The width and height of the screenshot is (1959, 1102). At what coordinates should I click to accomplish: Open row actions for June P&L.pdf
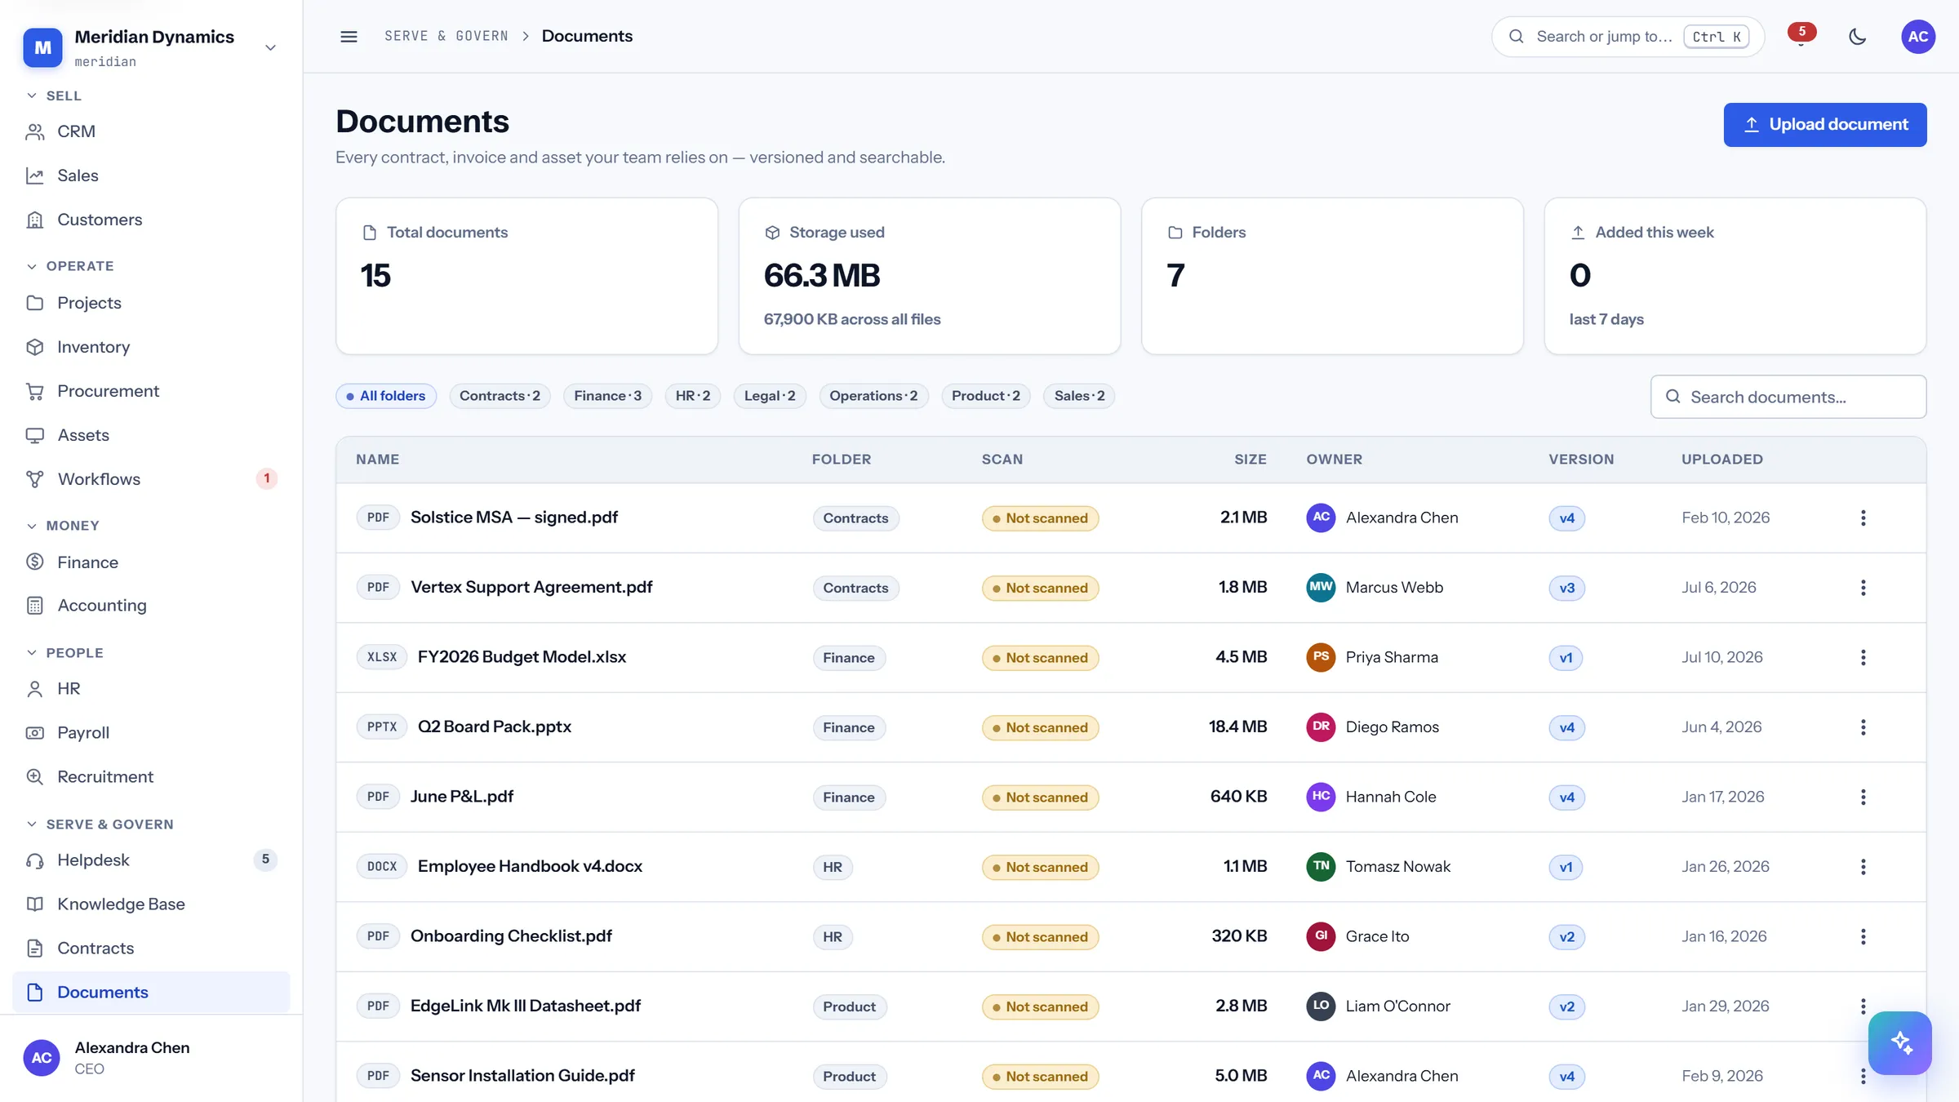[1863, 797]
